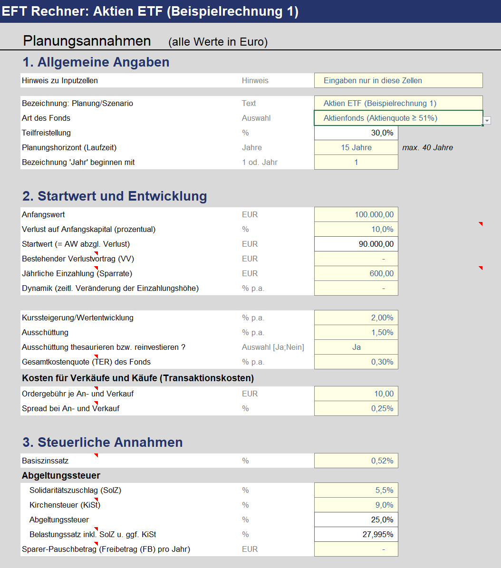The image size is (501, 568).
Task: Select the Anfangswert cell showing 100.000,00
Action: 356,214
